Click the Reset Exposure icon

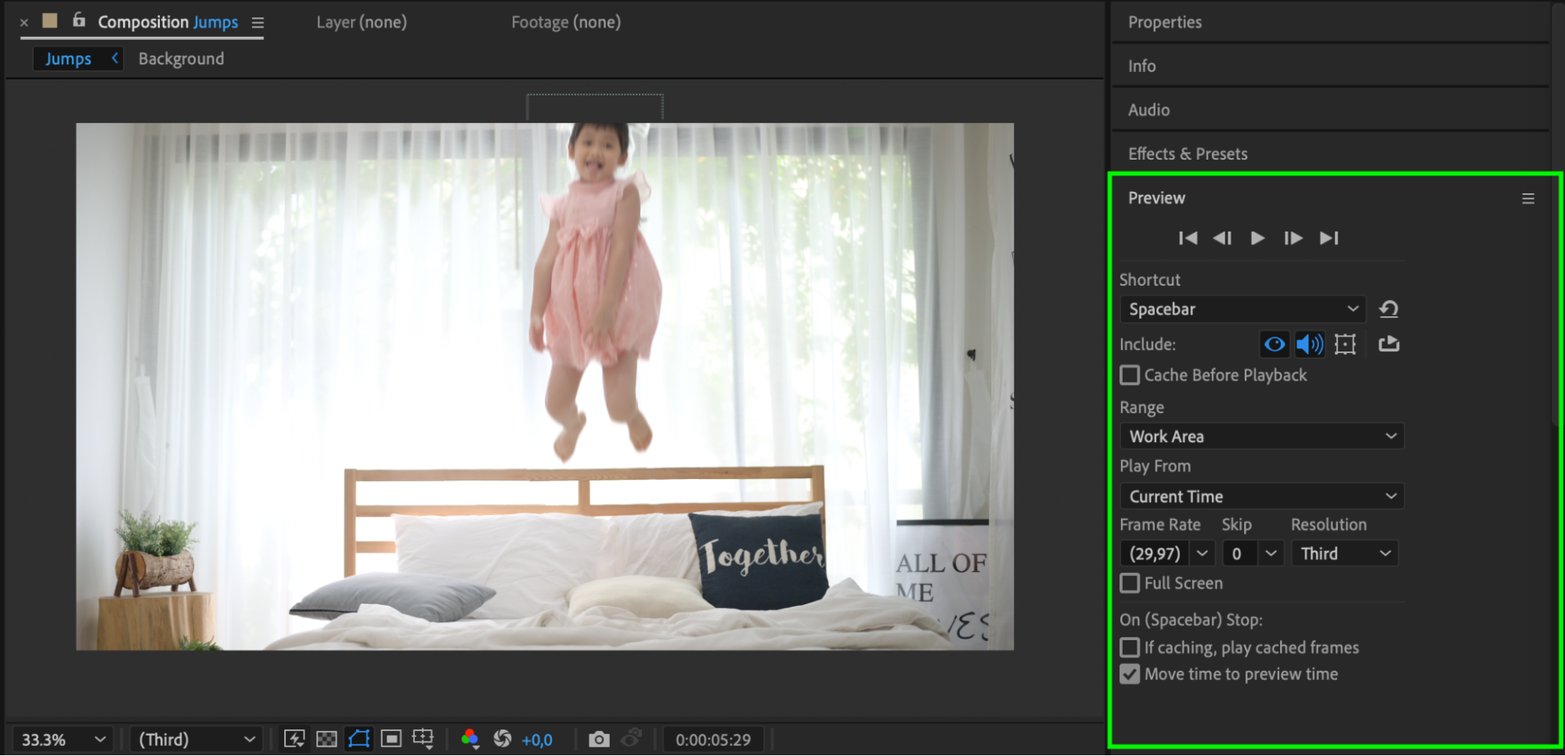point(503,740)
